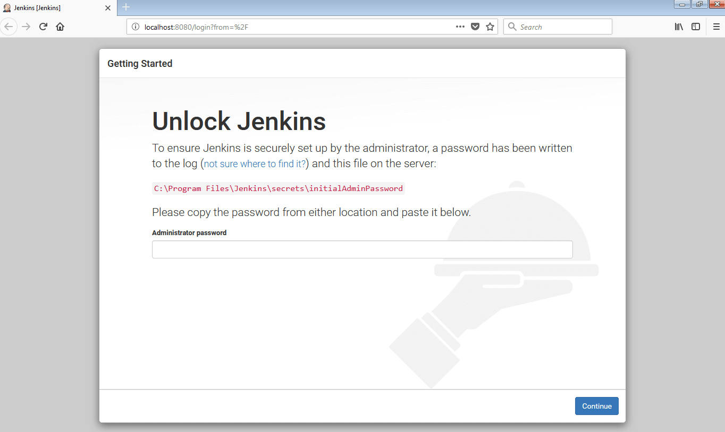The height and width of the screenshot is (432, 725).
Task: Open a new browser tab
Action: (x=126, y=7)
